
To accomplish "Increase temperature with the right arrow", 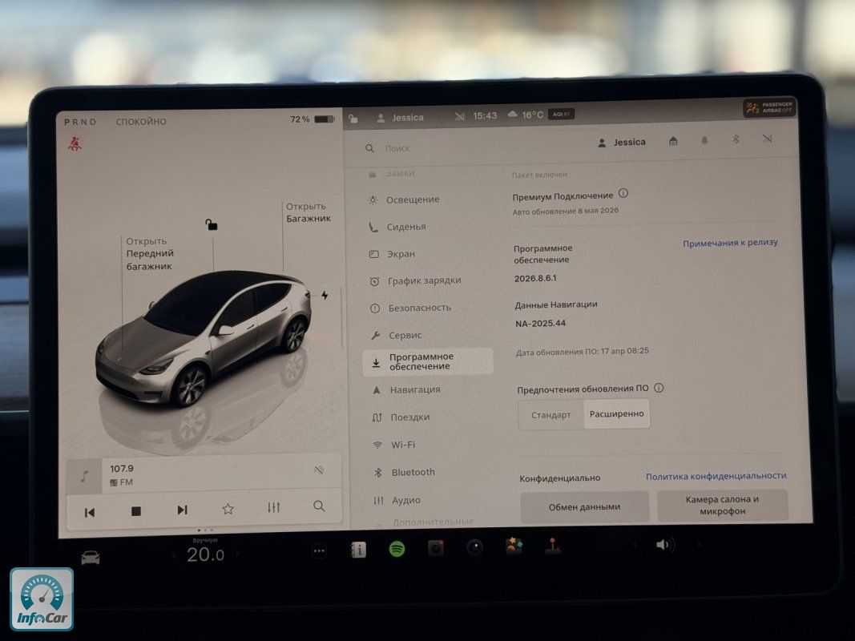I will (x=237, y=554).
